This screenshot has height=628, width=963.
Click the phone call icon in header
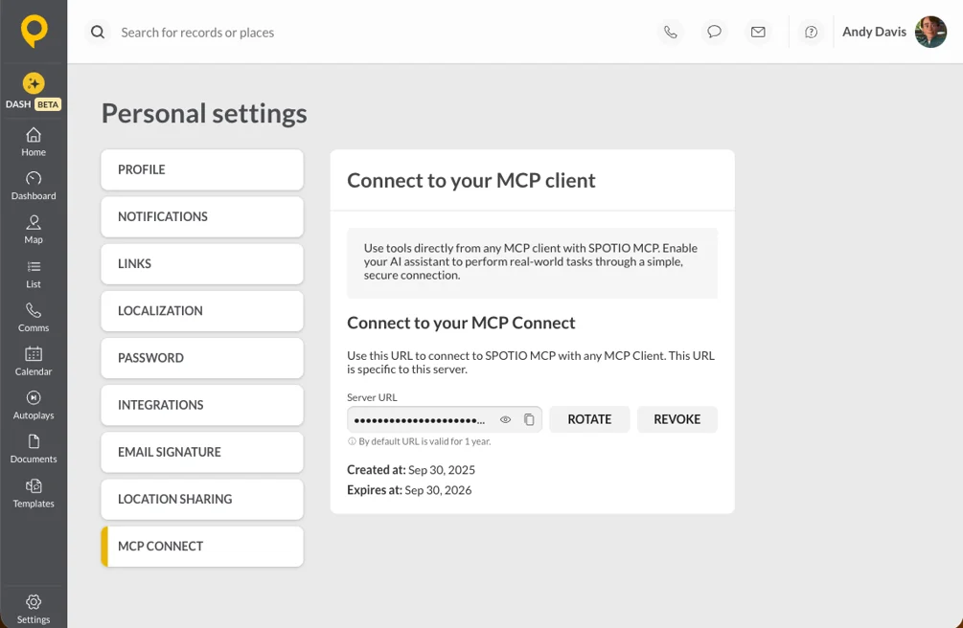671,32
